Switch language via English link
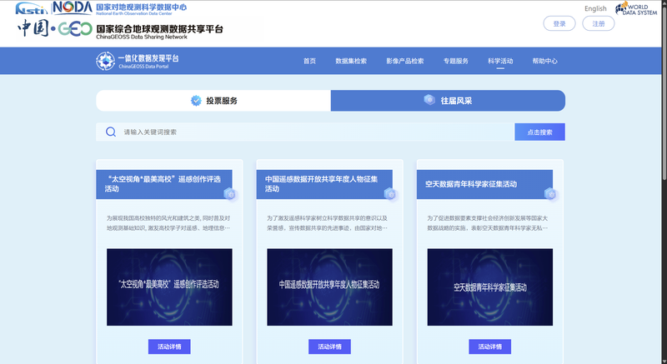This screenshot has height=364, width=667. [x=595, y=8]
